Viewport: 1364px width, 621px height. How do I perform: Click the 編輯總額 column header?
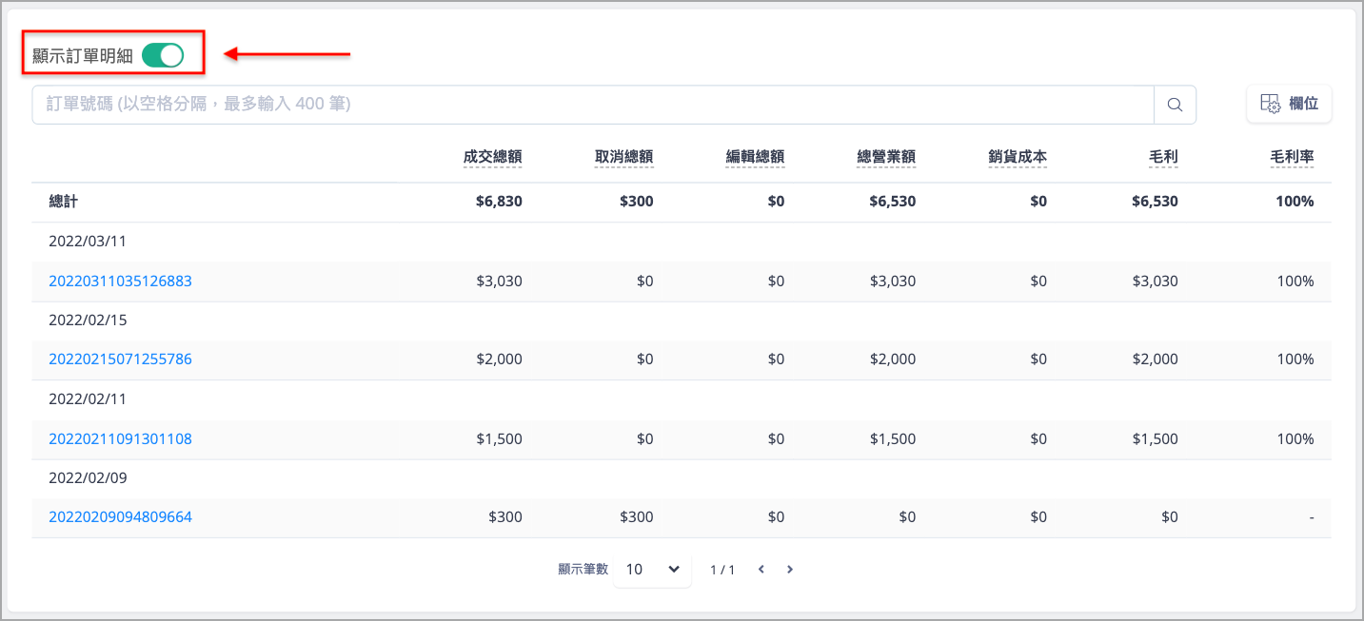[x=756, y=157]
